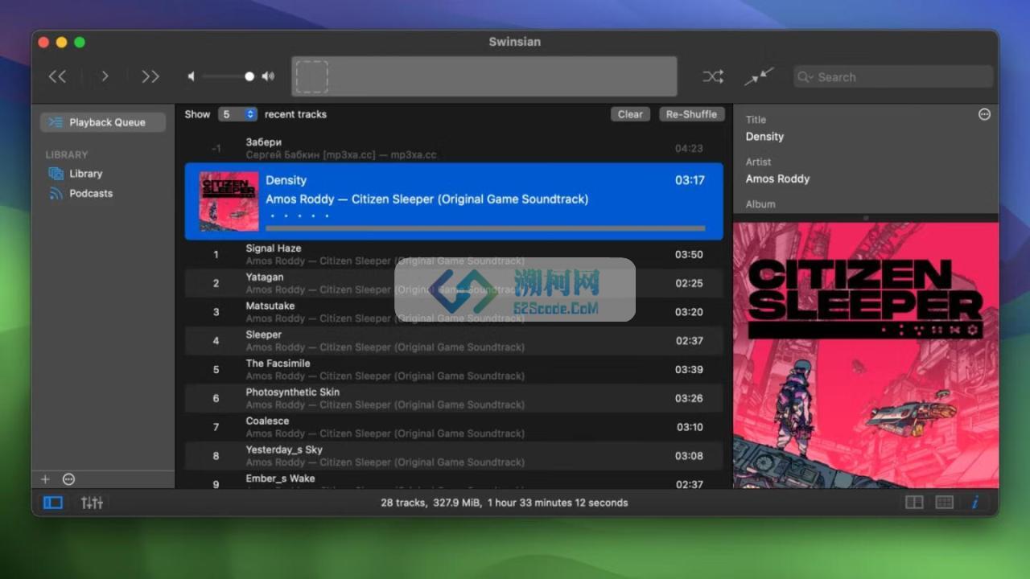Open the equalizer sliders icon
Screen dimensions: 1030x579
[92, 503]
